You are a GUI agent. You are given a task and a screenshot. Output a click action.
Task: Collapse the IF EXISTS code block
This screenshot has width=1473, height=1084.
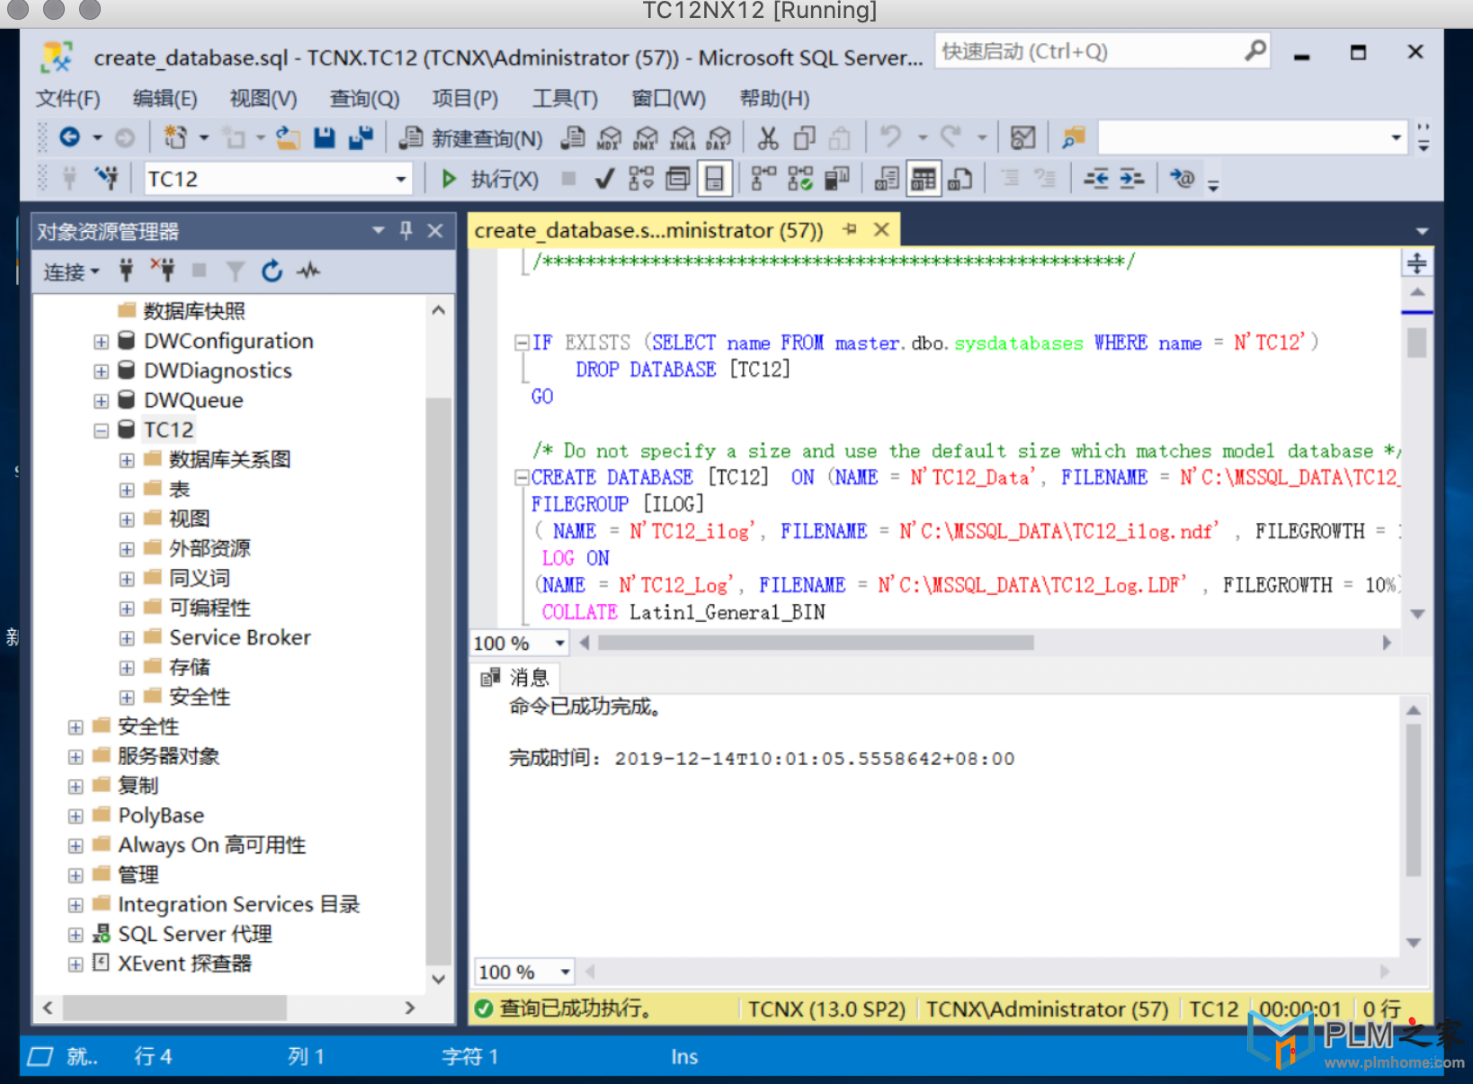[x=521, y=342]
